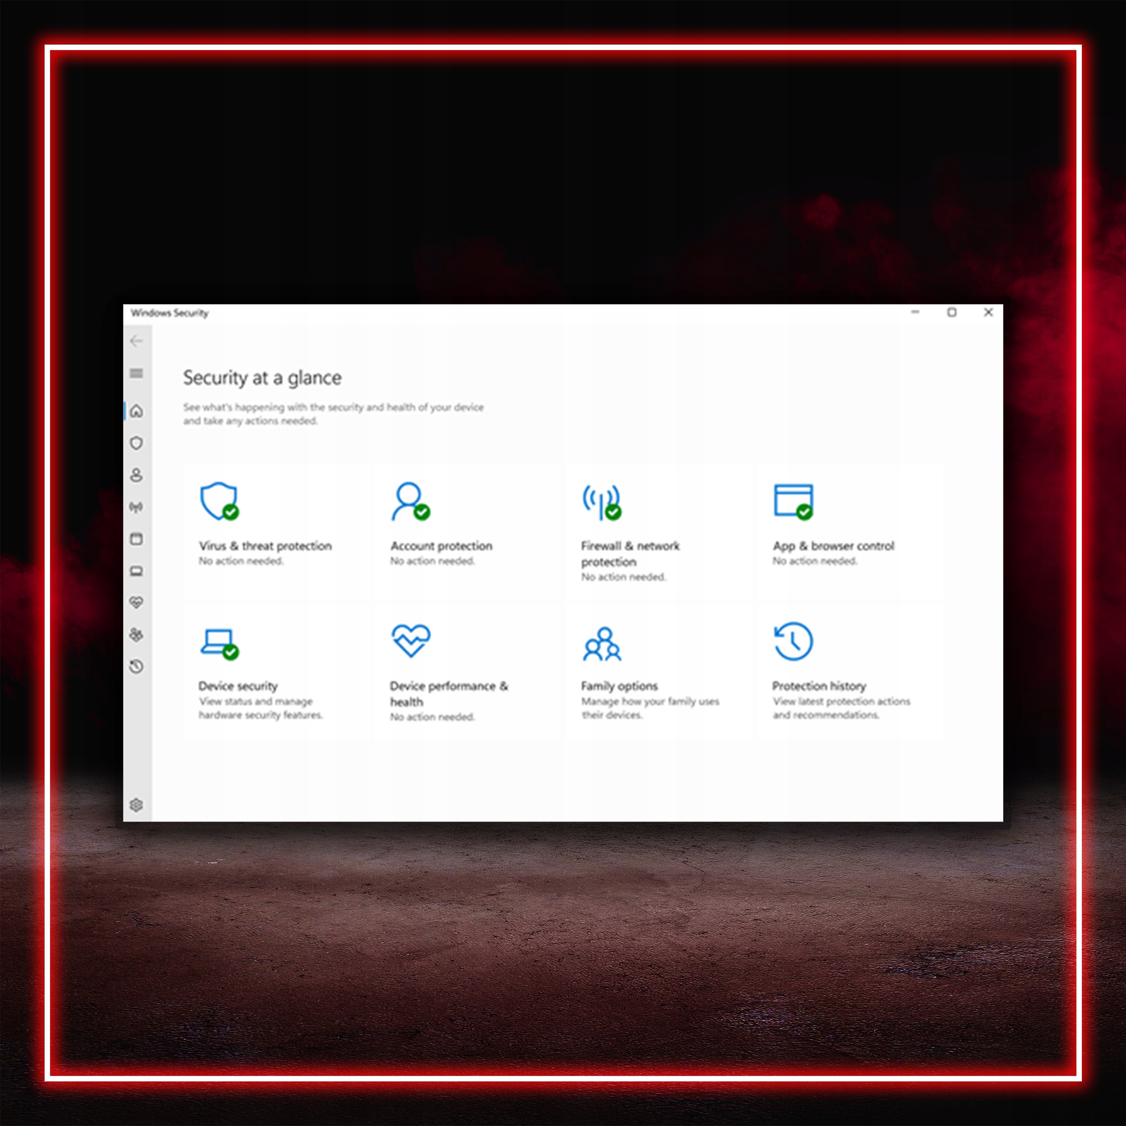Open Device health heart sidebar icon

[x=136, y=603]
